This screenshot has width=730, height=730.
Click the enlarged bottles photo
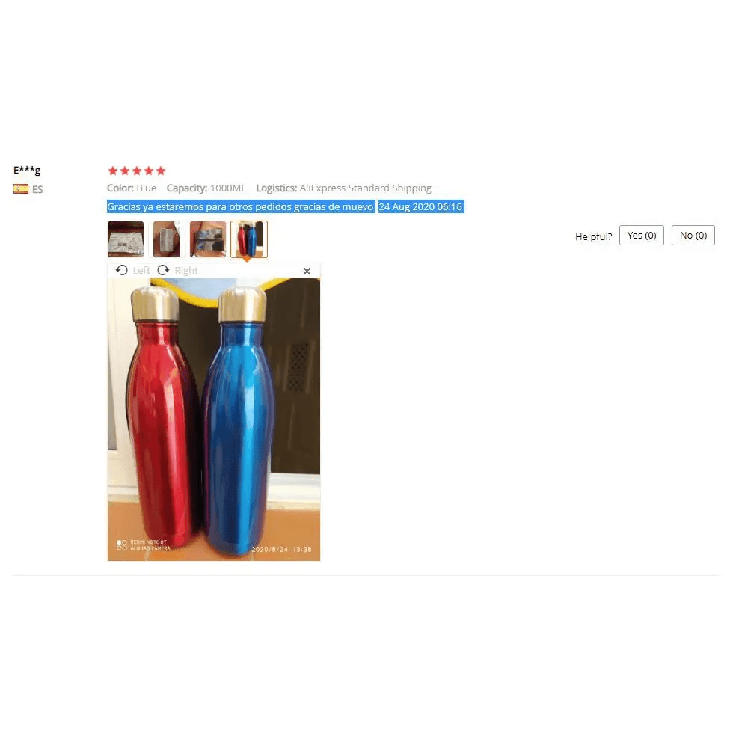[214, 420]
